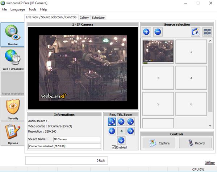
Task: Click the add source plus icon
Action: [146, 32]
